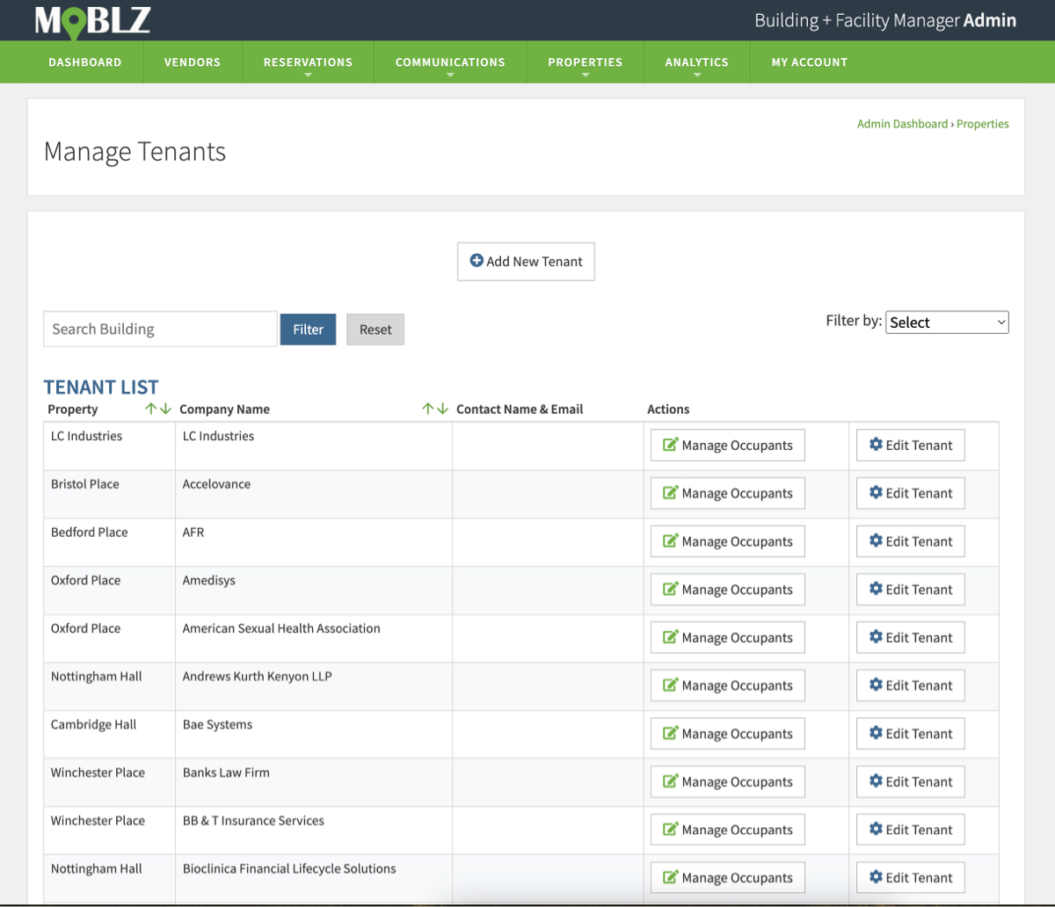Screen dimensions: 1055x907
Task: Click the Manage Occupants pencil icon for Banks Law Firm
Action: [x=670, y=781]
